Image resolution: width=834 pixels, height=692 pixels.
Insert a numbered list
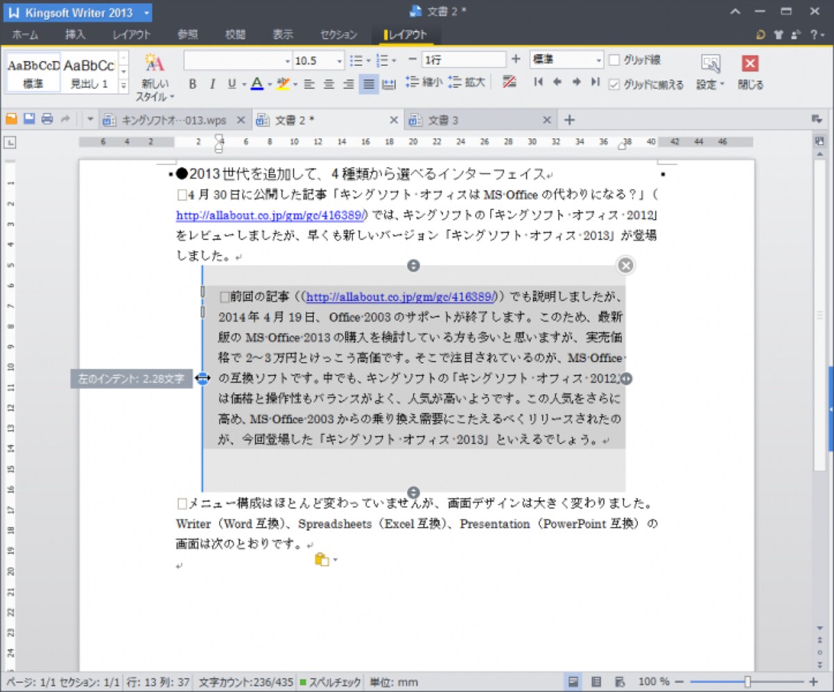[382, 60]
